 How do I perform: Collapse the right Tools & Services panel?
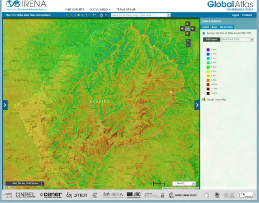(x=197, y=105)
